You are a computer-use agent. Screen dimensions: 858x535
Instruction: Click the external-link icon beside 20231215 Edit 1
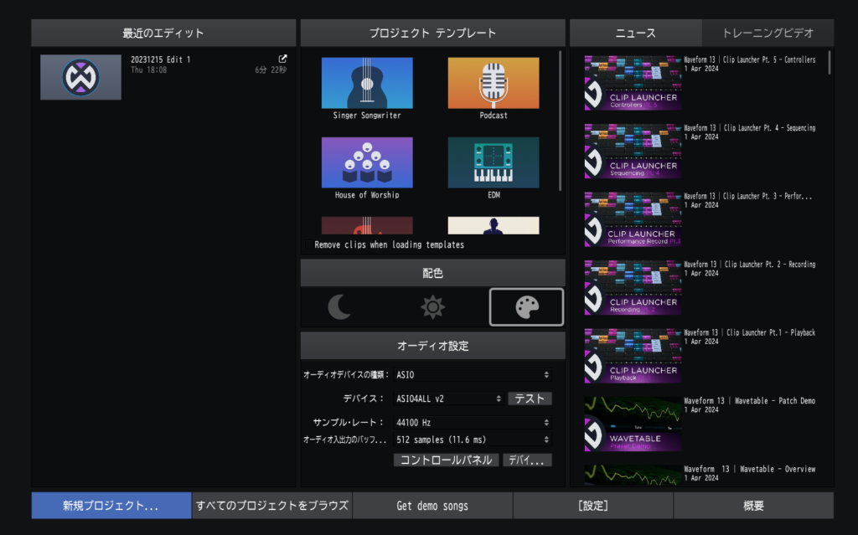pyautogui.click(x=282, y=59)
